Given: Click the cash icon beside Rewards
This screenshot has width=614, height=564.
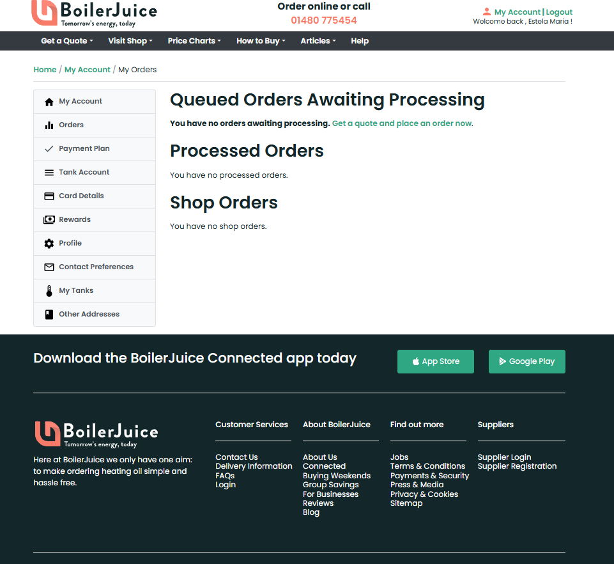Looking at the screenshot, I should coord(49,219).
